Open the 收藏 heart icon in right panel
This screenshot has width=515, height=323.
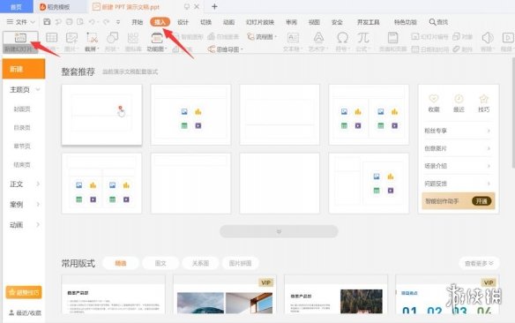click(x=434, y=99)
